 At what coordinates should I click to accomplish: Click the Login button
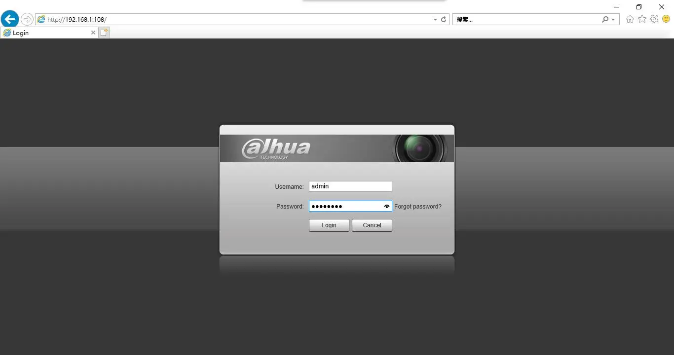point(329,225)
